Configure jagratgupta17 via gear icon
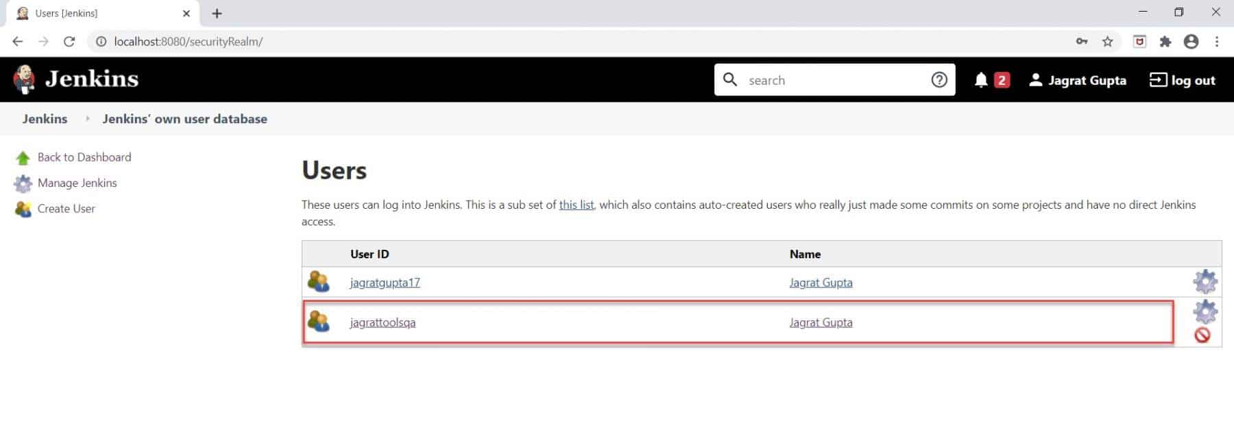 pyautogui.click(x=1205, y=281)
